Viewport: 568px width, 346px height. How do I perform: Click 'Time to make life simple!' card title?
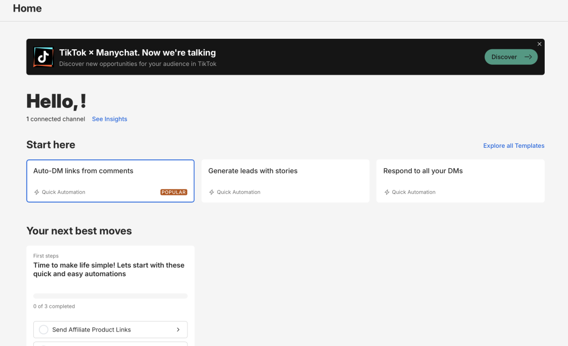[x=109, y=270]
